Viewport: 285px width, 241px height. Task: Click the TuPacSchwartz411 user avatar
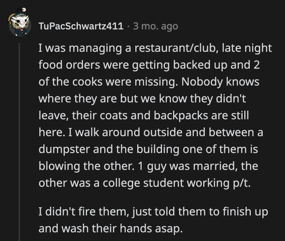[19, 26]
